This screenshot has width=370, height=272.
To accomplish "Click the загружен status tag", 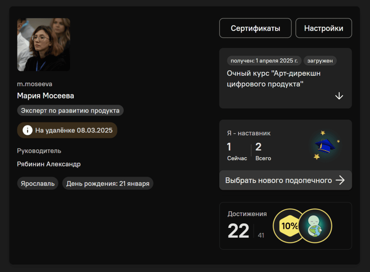I will point(320,61).
